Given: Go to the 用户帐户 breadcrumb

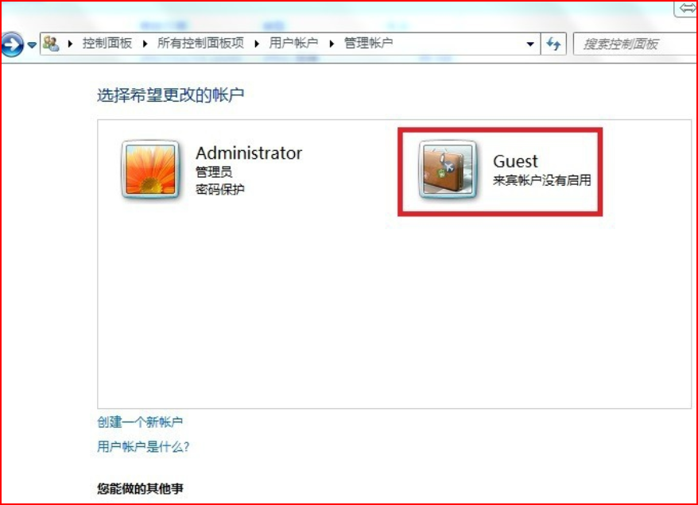Looking at the screenshot, I should pos(293,43).
